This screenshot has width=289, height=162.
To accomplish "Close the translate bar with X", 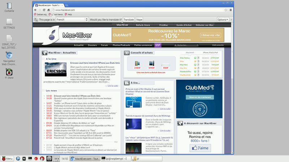I will coord(231,20).
